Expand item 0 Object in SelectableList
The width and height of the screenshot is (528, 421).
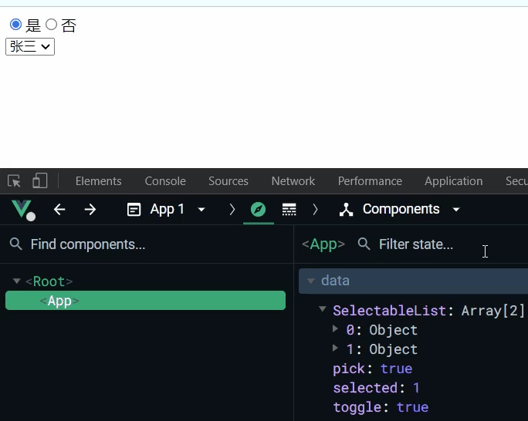point(335,328)
